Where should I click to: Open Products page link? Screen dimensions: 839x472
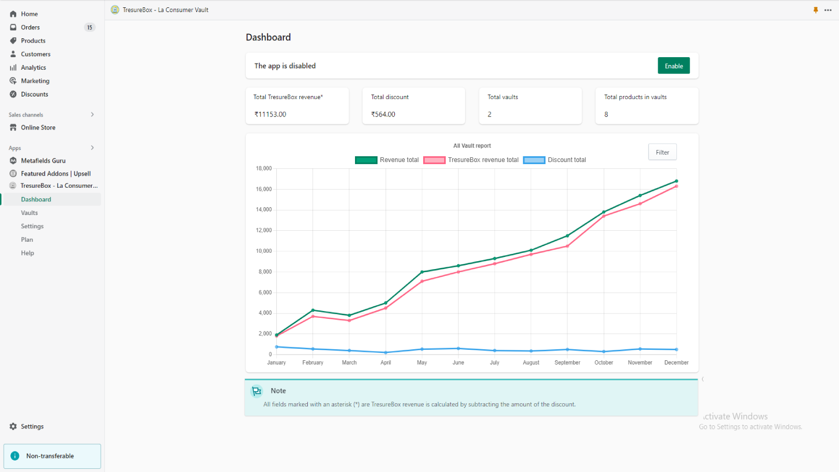tap(33, 41)
